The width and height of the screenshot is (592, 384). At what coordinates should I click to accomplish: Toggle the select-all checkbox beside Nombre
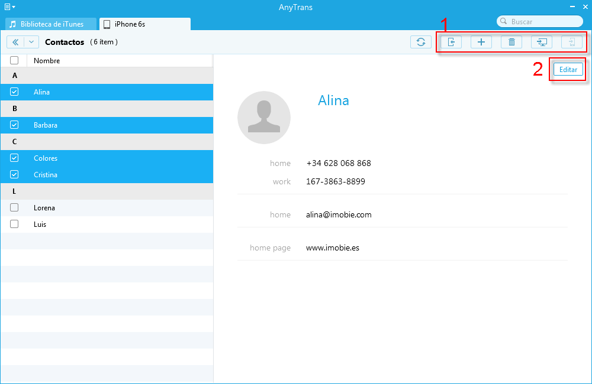(x=14, y=60)
